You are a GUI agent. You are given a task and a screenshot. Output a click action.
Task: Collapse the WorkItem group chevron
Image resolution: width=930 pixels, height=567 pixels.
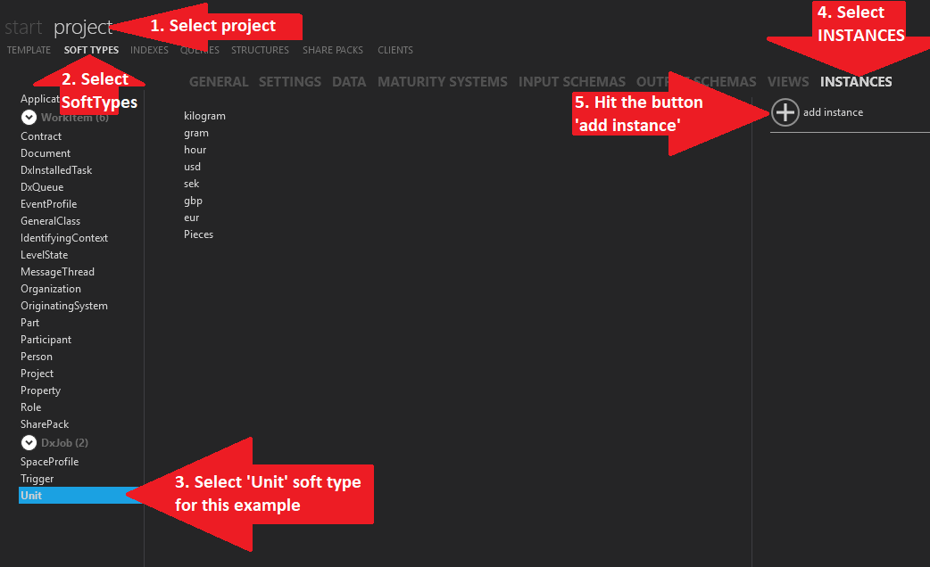point(29,118)
